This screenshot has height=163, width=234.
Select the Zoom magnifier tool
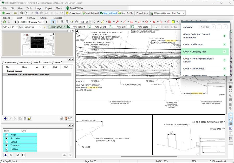pyautogui.click(x=62, y=22)
